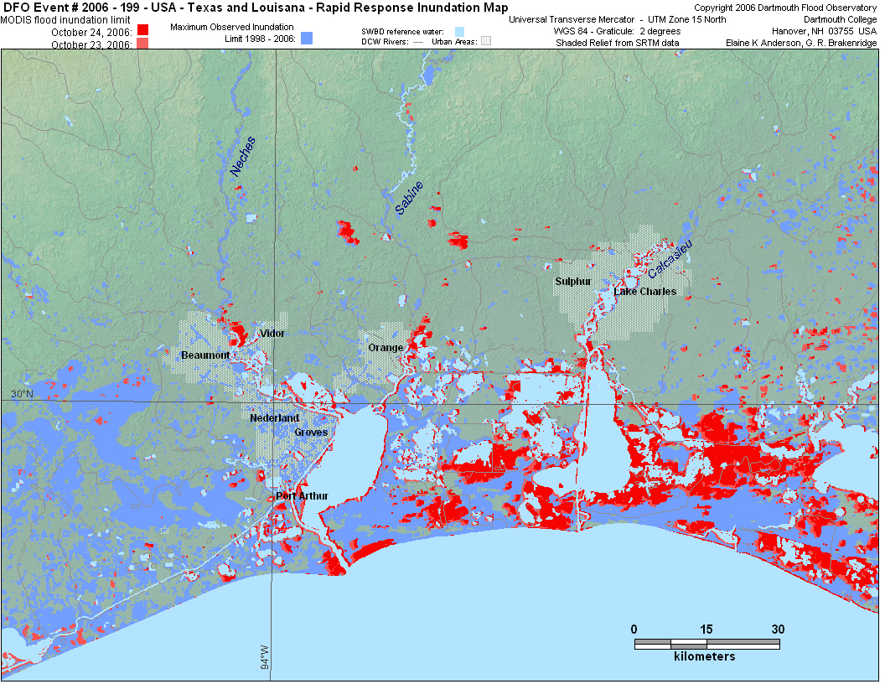The width and height of the screenshot is (885, 684).
Task: Click the Groves label
Action: [x=311, y=433]
